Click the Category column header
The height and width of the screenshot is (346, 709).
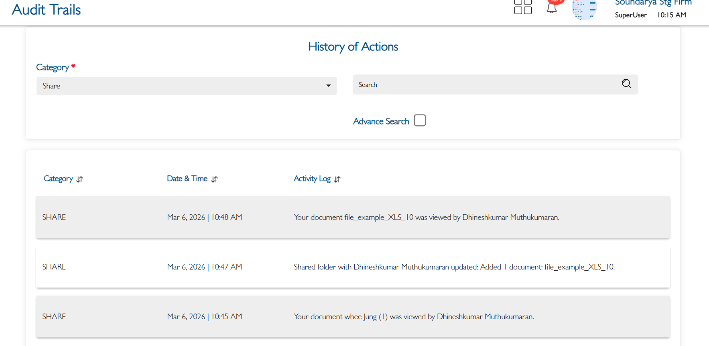pos(58,179)
